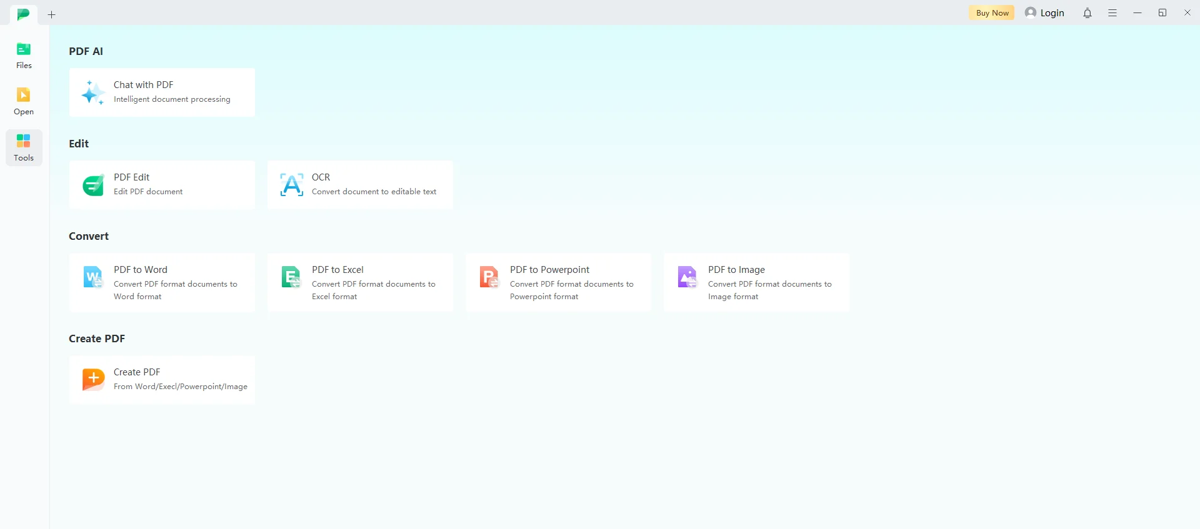Screen dimensions: 1200x529
Task: Click the PDF to Powerpoint icon
Action: click(x=489, y=277)
